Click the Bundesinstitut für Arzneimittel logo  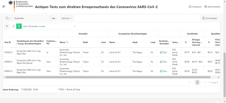point(21,6)
